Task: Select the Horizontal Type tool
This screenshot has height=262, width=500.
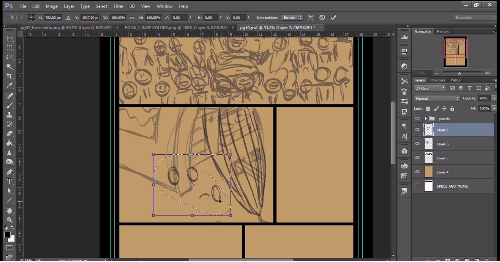Action: (10, 182)
